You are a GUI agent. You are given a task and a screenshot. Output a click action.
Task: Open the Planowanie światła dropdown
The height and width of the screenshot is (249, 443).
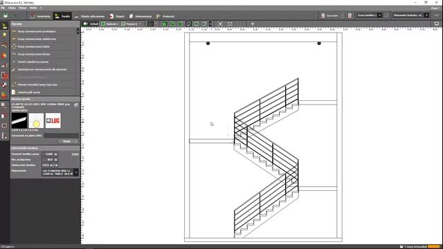coord(410,15)
